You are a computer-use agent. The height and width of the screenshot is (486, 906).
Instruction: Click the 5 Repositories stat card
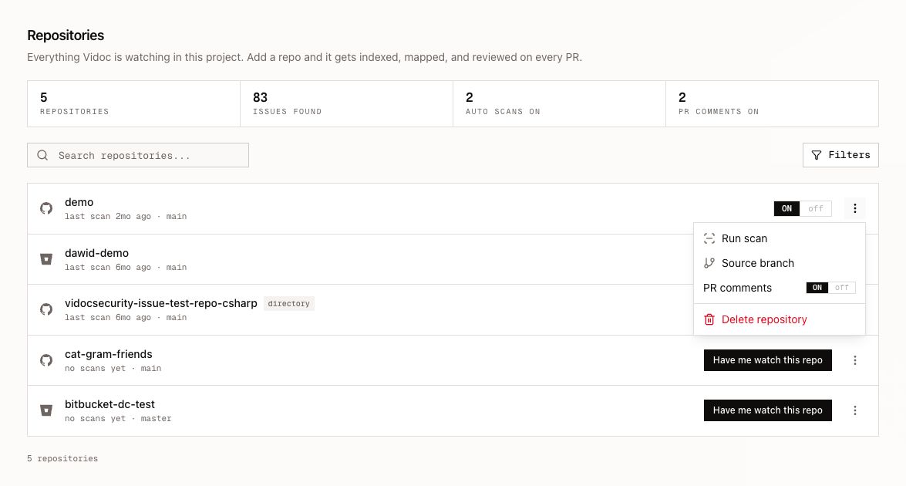(x=133, y=104)
